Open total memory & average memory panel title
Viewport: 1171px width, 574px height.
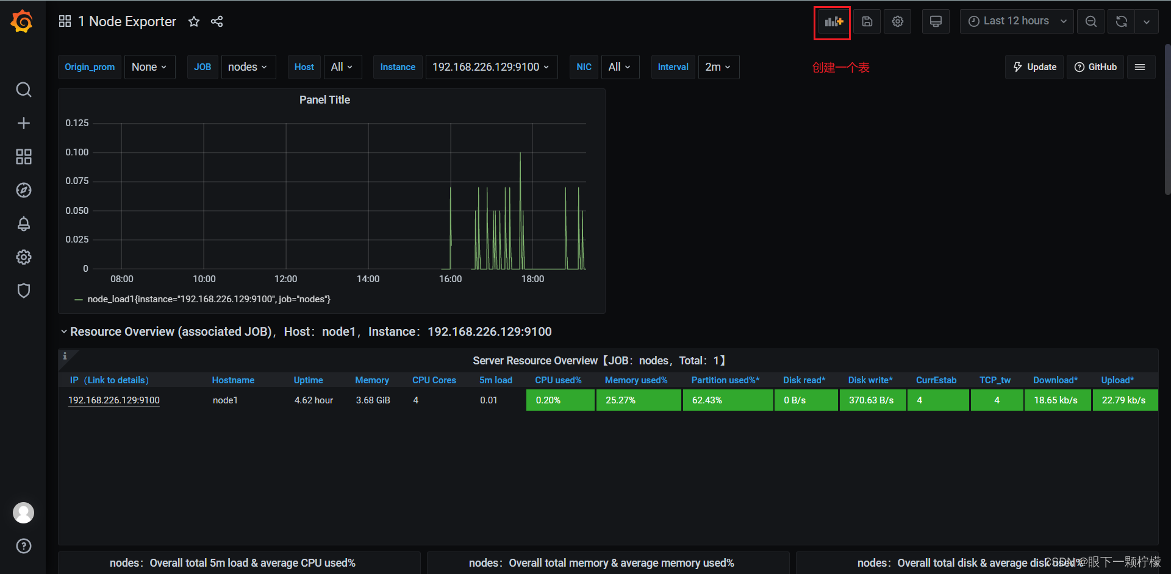pyautogui.click(x=601, y=563)
